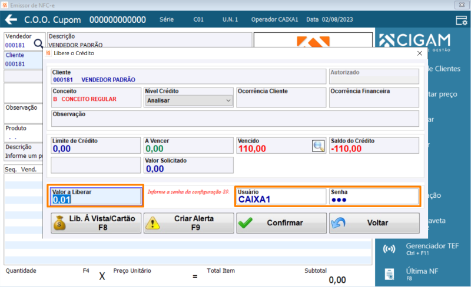Viewport: 471px width, 287px height.
Task: Close the Libere o Crédito dialog
Action: tap(420, 53)
